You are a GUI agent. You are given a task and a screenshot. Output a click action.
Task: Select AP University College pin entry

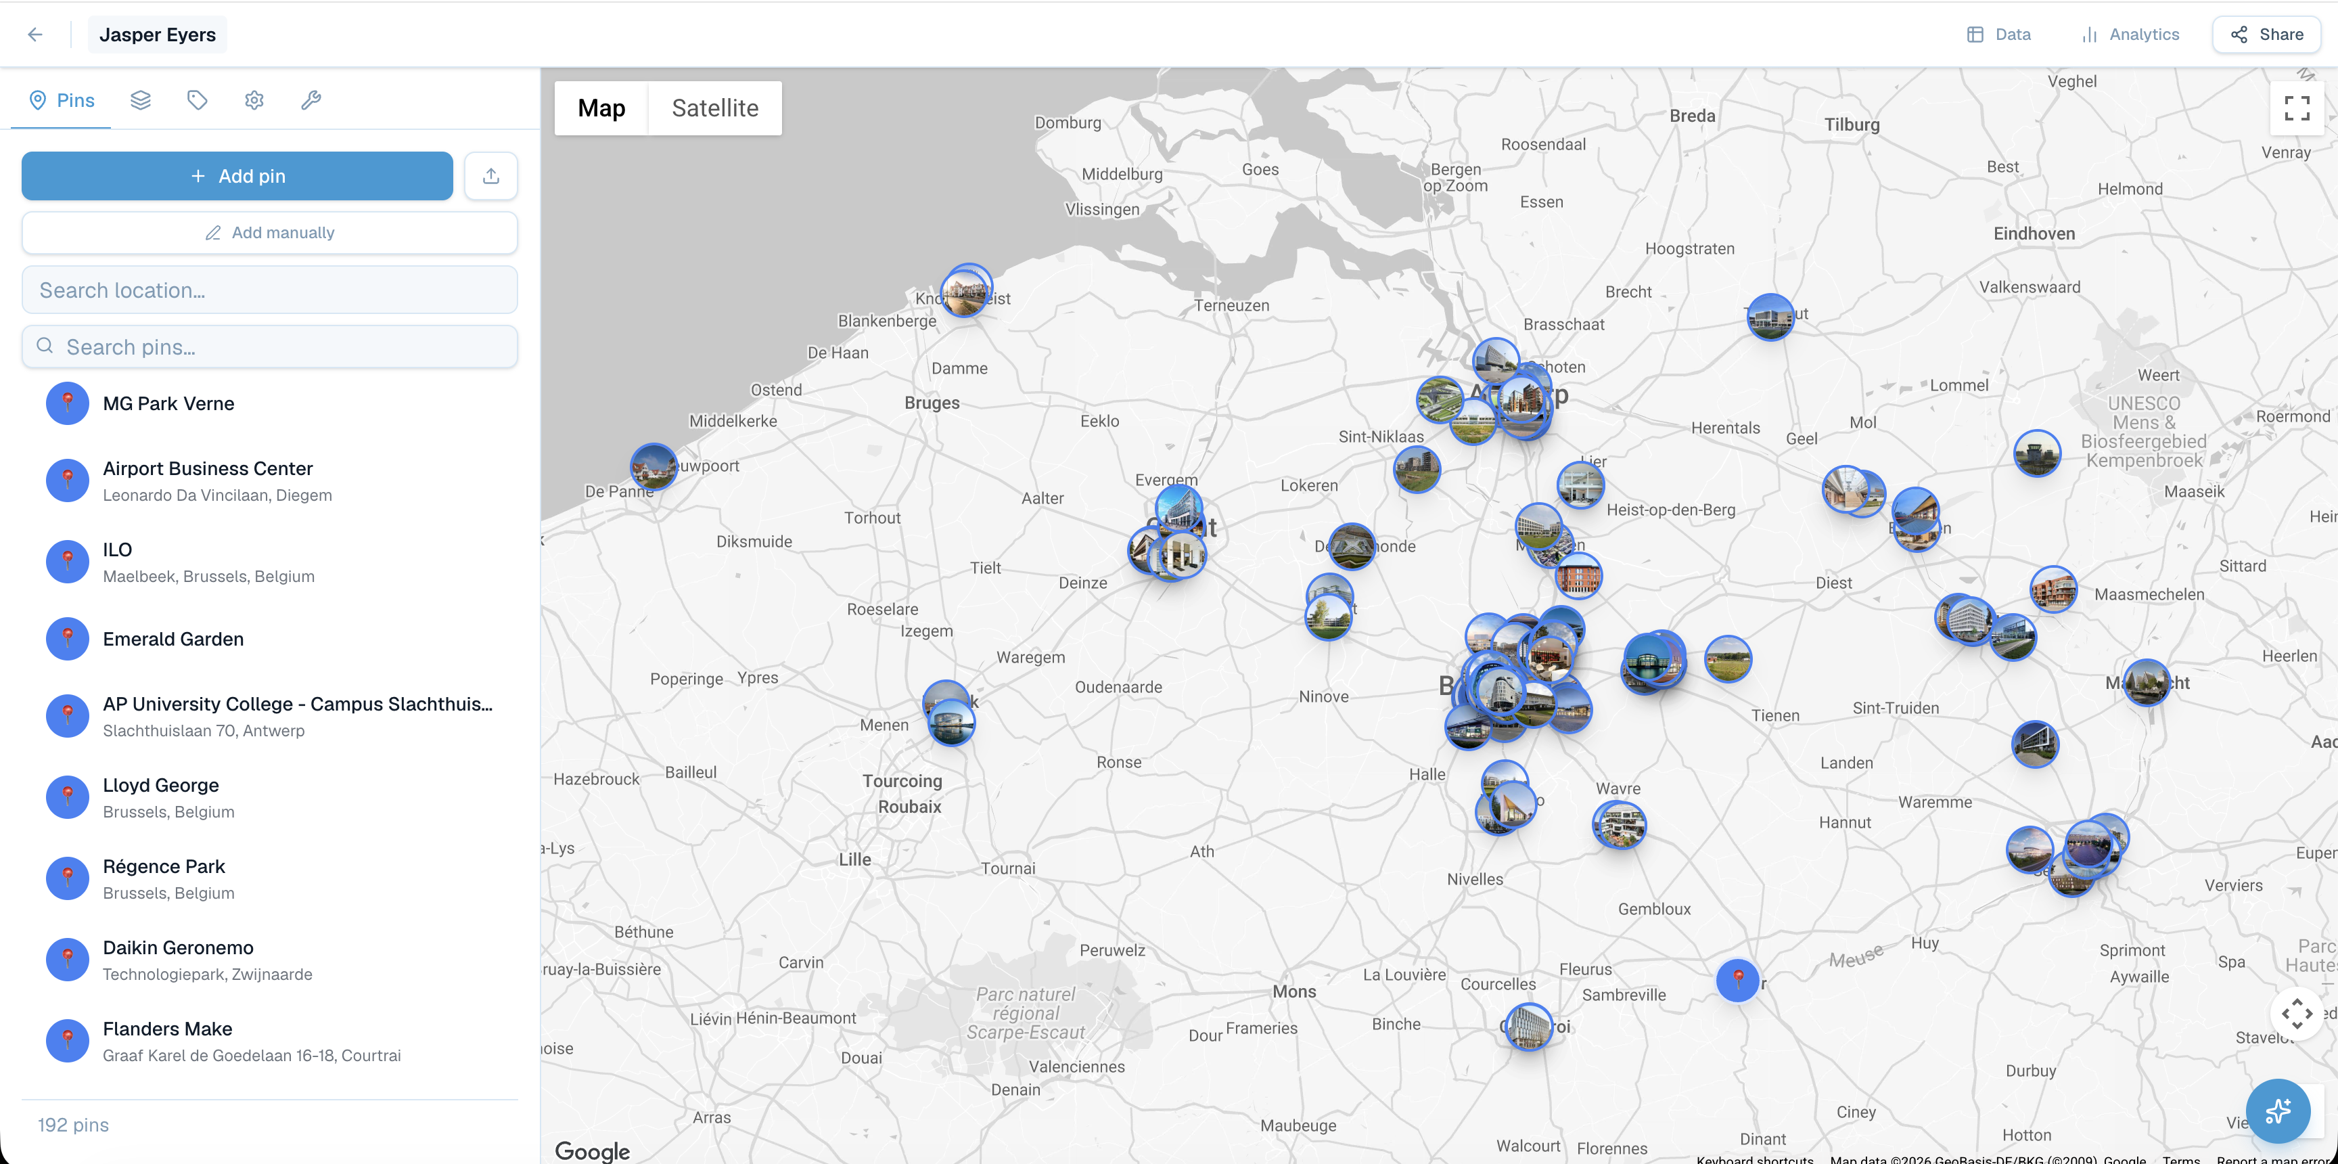tap(269, 715)
